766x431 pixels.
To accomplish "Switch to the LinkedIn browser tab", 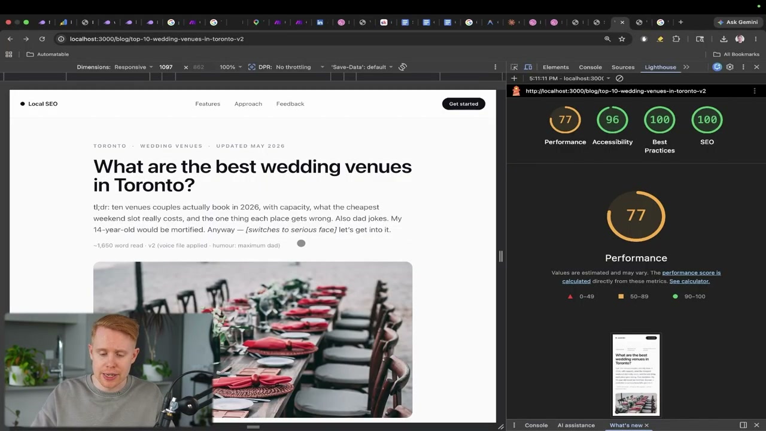I will [320, 22].
